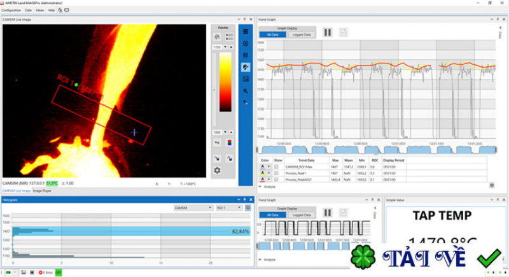Click the magnifier zoom icon in the blue sidebar

pos(246,91)
